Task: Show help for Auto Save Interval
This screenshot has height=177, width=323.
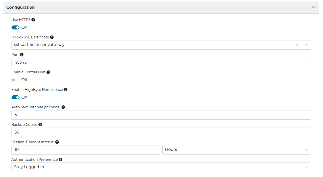Action: tap(63, 107)
